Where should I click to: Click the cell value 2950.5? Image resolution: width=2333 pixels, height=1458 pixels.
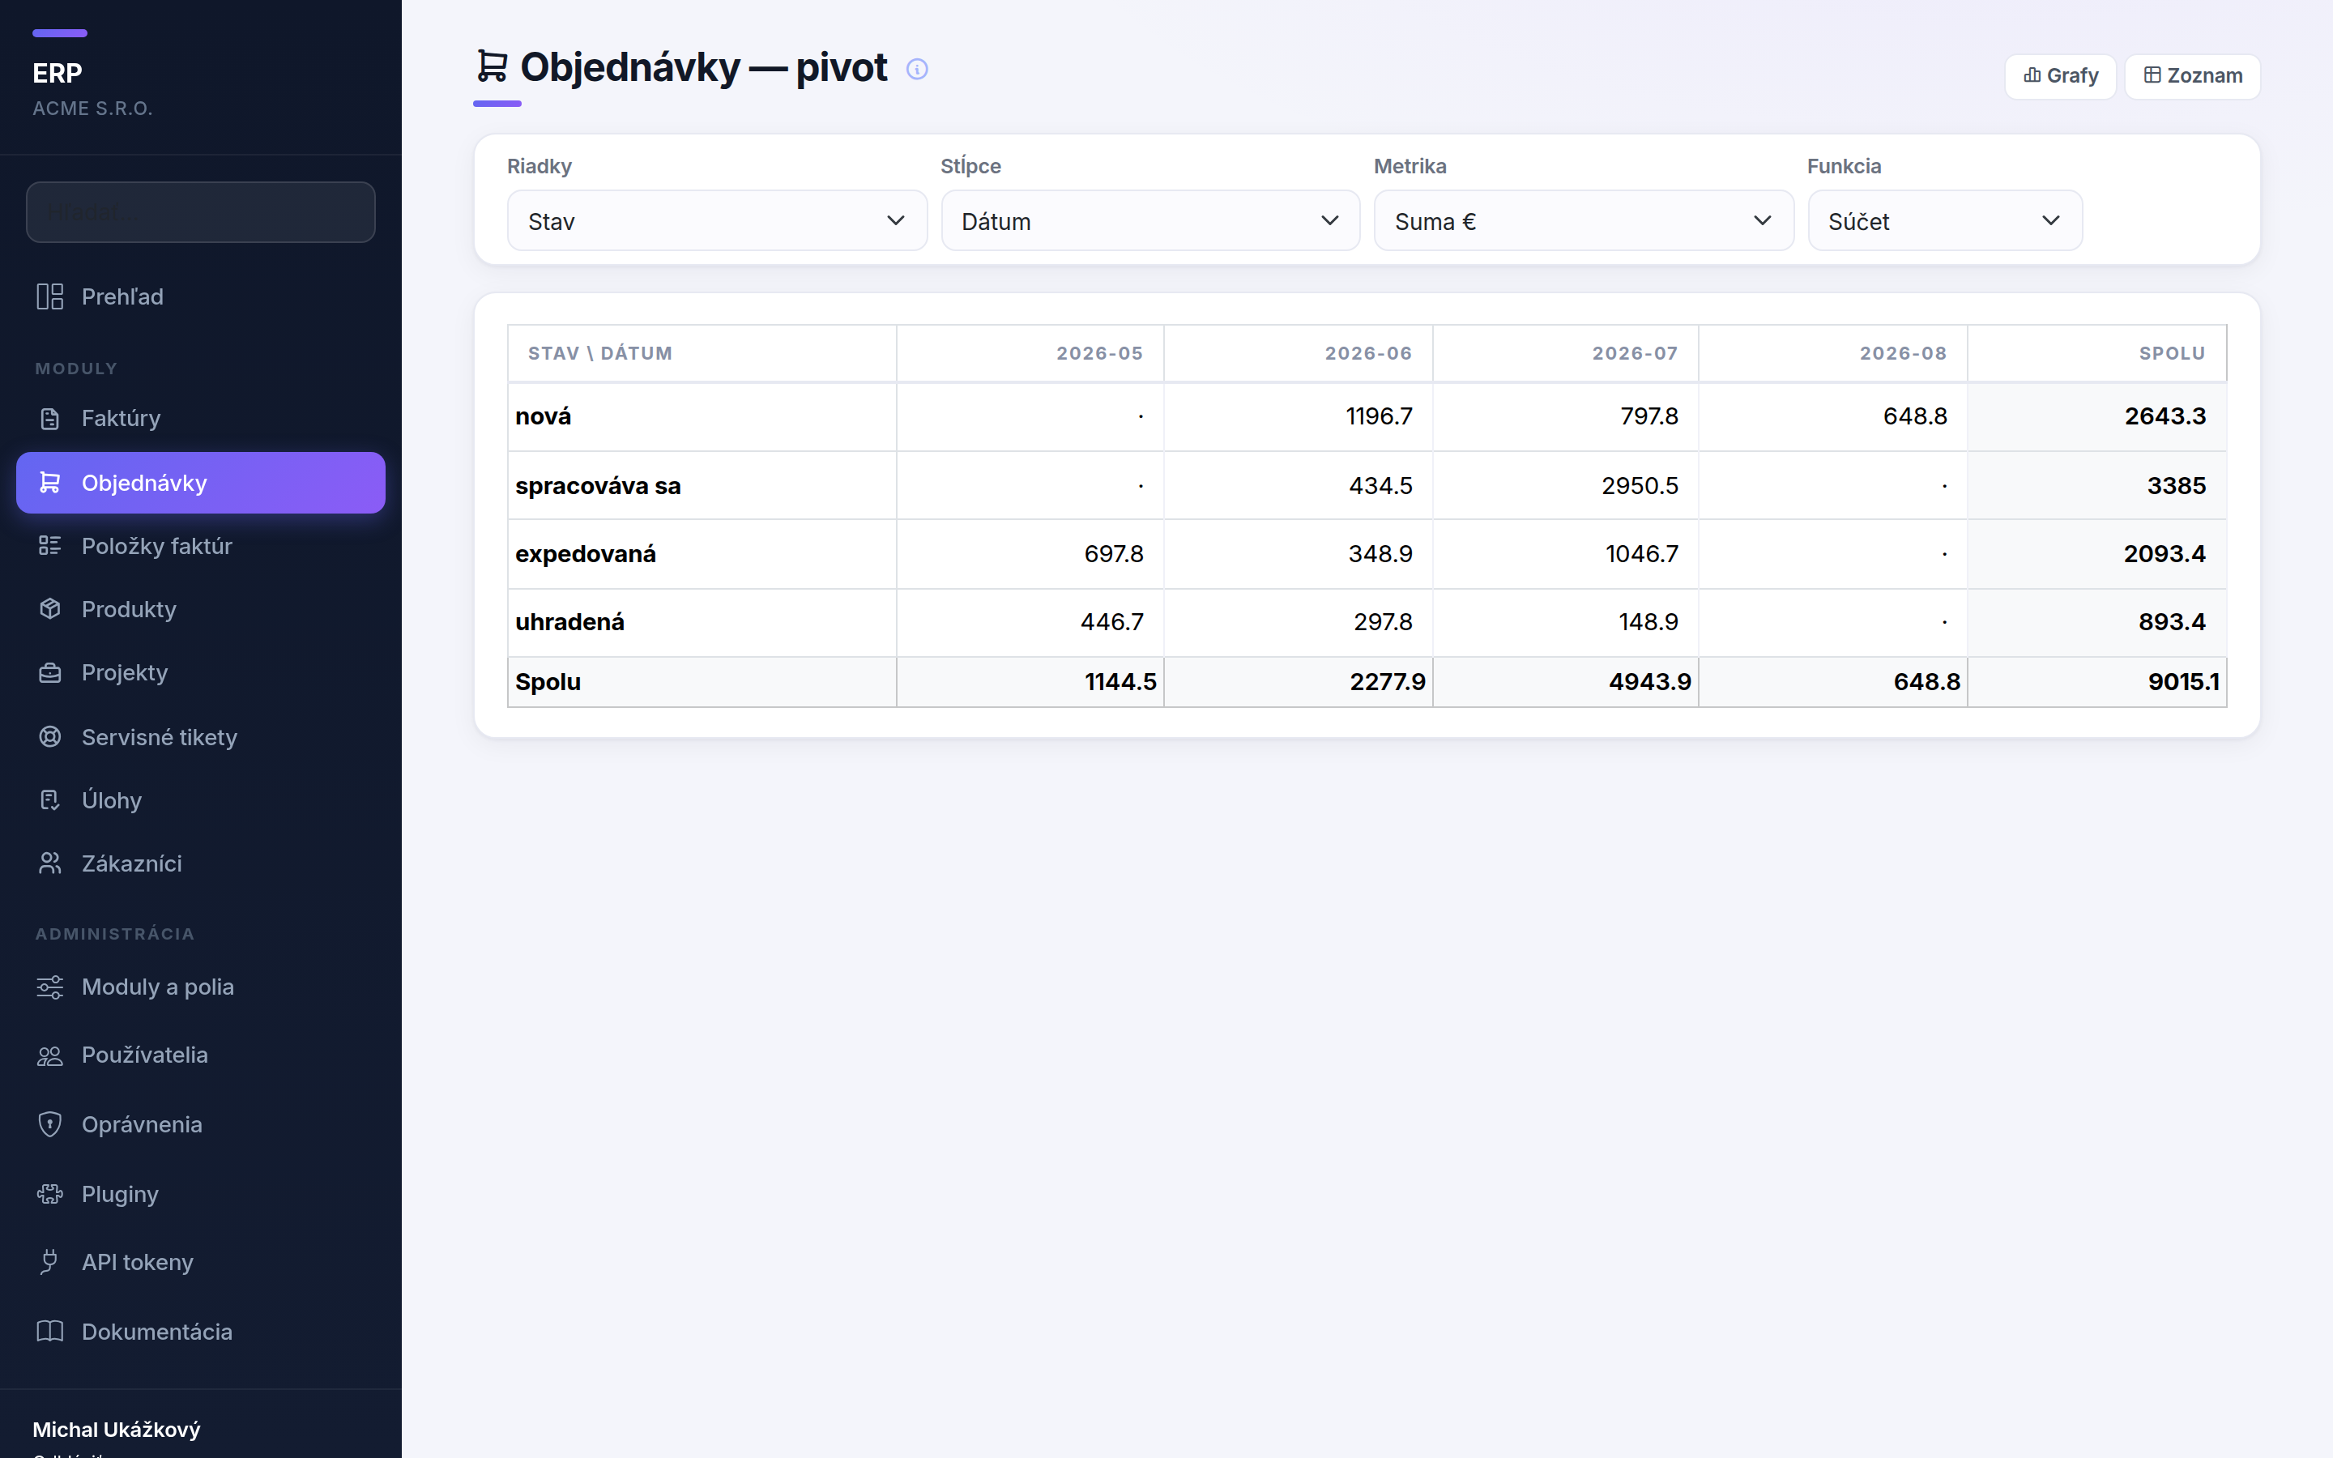click(x=1640, y=485)
